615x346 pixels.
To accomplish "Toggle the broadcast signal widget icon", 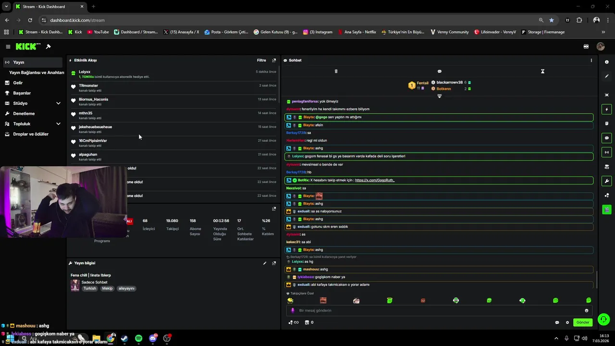I will 607,152.
